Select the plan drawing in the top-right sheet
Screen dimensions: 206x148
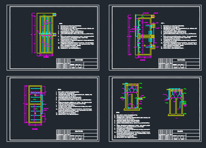[x=143, y=36]
